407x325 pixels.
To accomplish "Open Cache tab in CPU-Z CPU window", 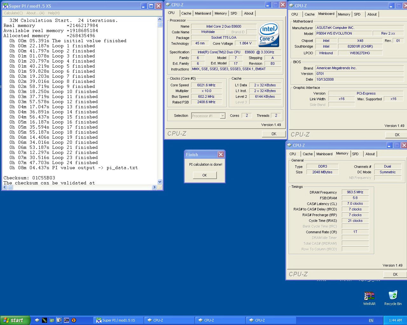I will (x=186, y=13).
